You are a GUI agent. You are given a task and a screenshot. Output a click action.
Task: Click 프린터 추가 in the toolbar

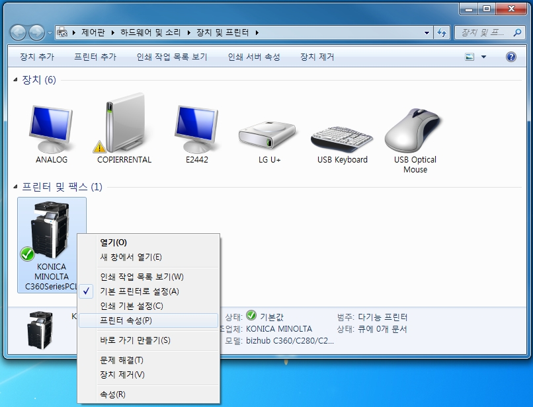coord(95,57)
